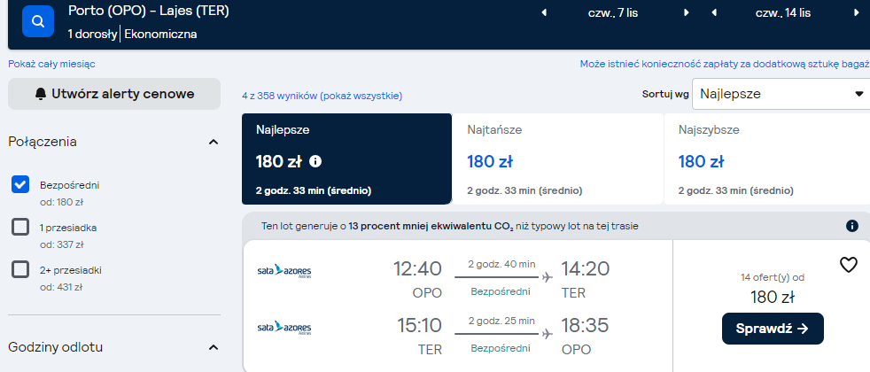Open the Sortuj wg Najlepsze dropdown

[x=781, y=94]
